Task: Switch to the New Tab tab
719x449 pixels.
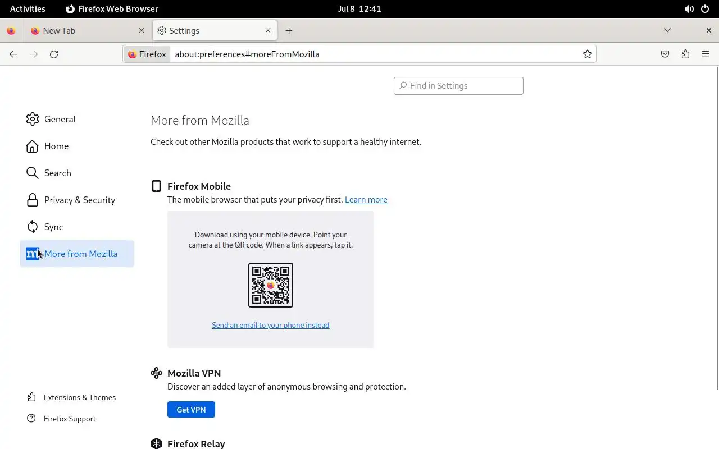Action: point(87,31)
